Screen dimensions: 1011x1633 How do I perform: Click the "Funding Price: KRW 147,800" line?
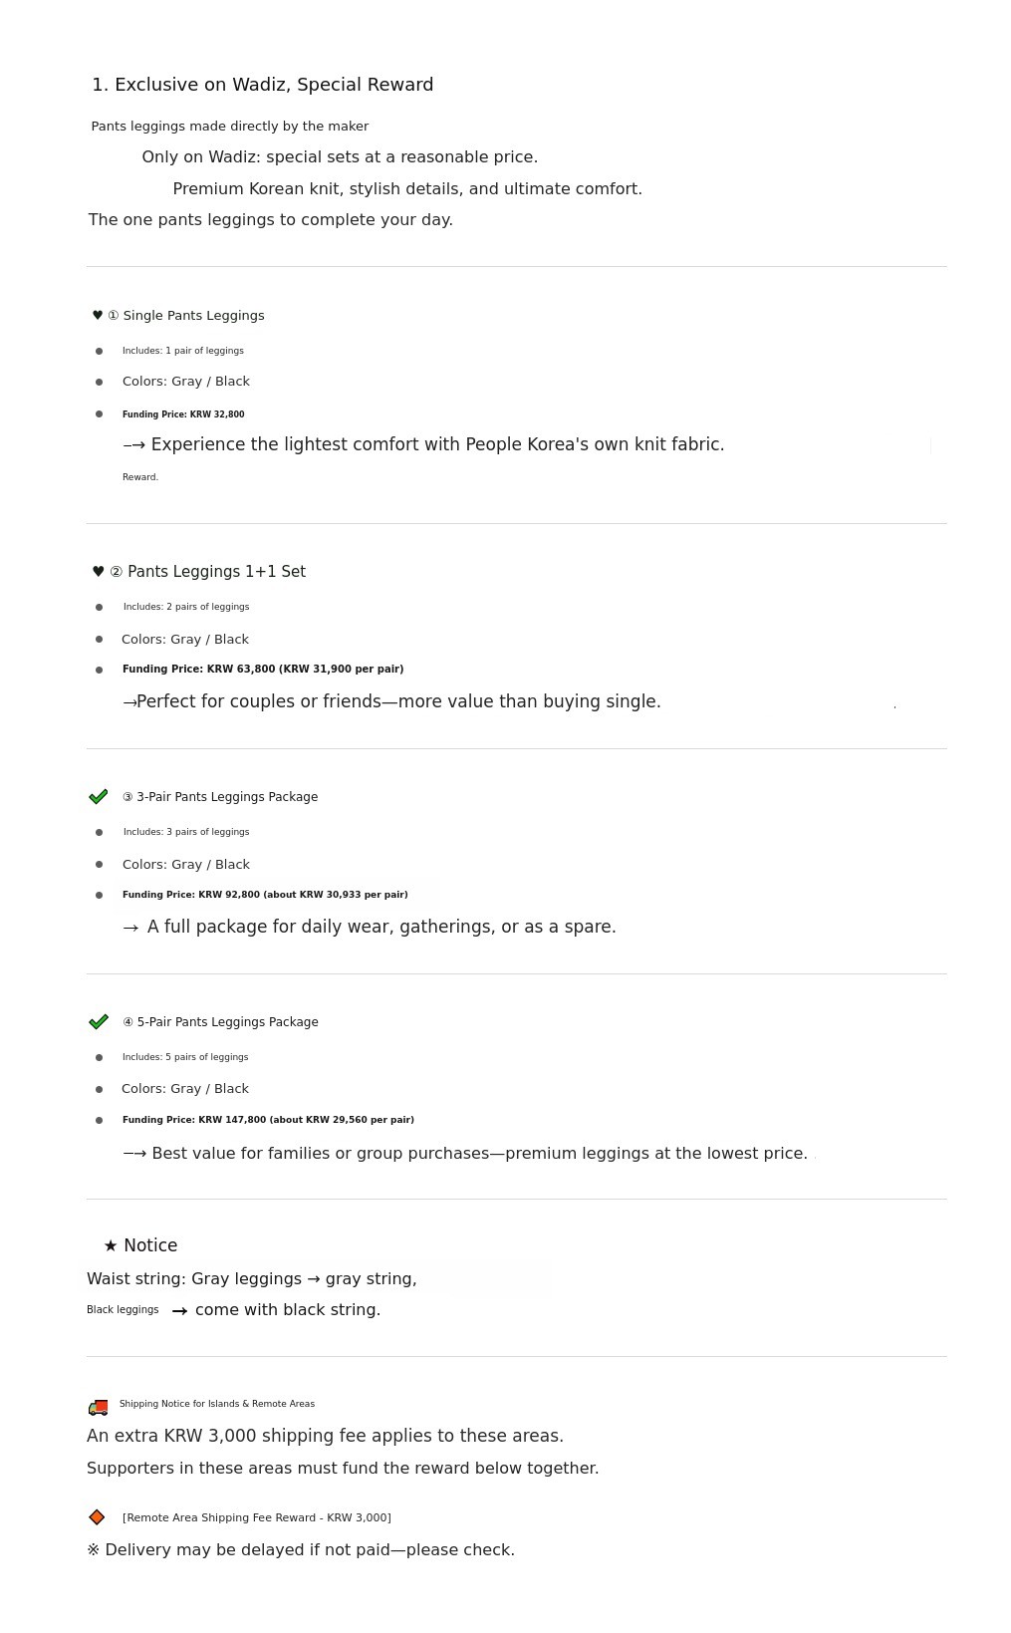(x=268, y=1120)
